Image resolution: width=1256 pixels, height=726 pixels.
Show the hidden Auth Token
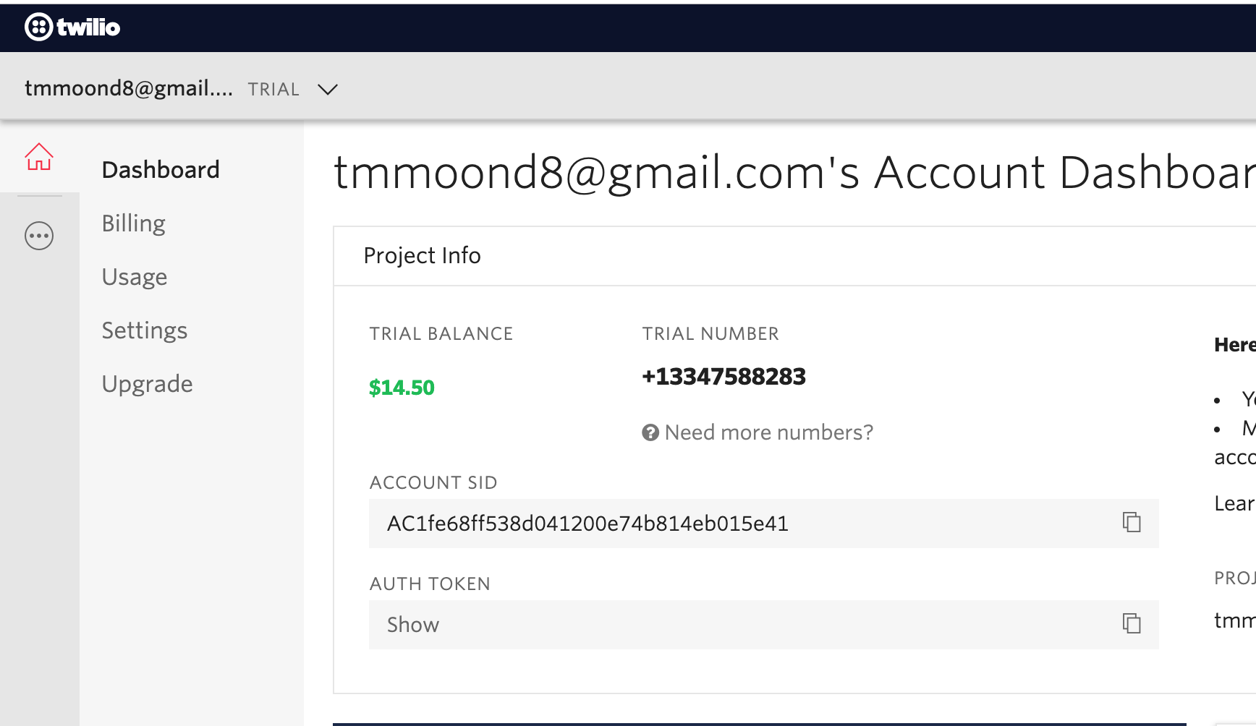coord(413,625)
